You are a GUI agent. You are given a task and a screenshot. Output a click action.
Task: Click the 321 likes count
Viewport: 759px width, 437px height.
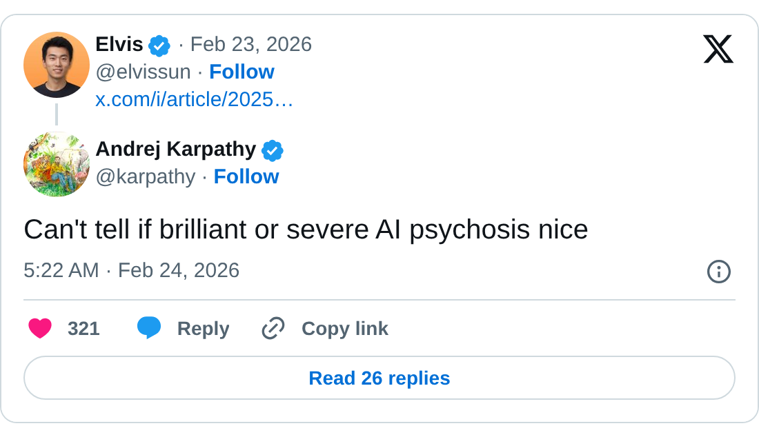83,329
